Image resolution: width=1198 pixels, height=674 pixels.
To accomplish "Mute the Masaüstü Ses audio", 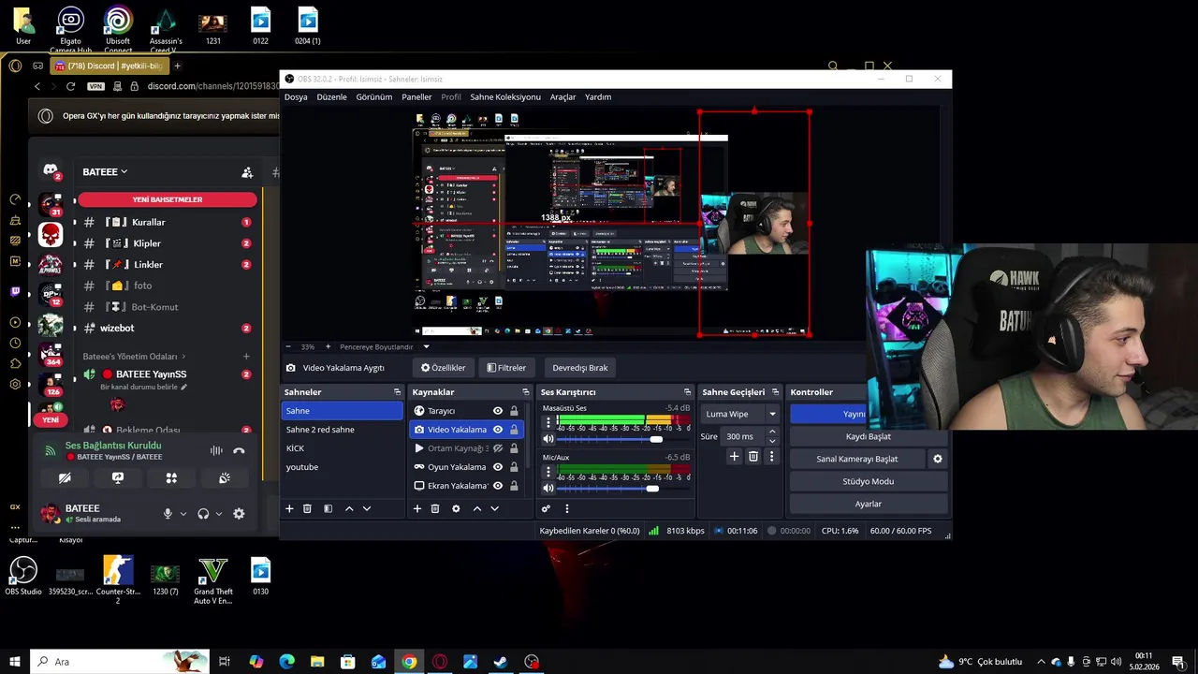I will pos(548,439).
